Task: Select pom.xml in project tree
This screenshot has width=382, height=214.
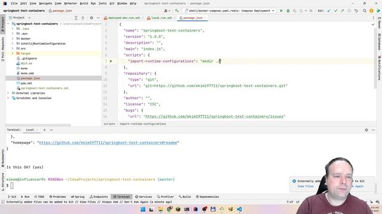Action: [26, 83]
